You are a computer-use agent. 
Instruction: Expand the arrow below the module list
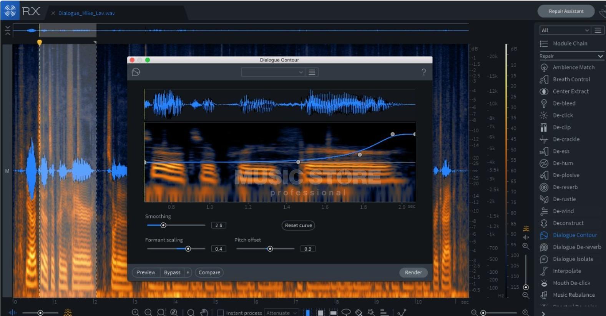543,313
